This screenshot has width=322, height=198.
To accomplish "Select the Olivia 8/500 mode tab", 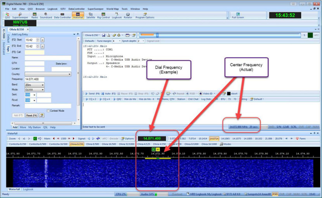I will tap(91, 144).
